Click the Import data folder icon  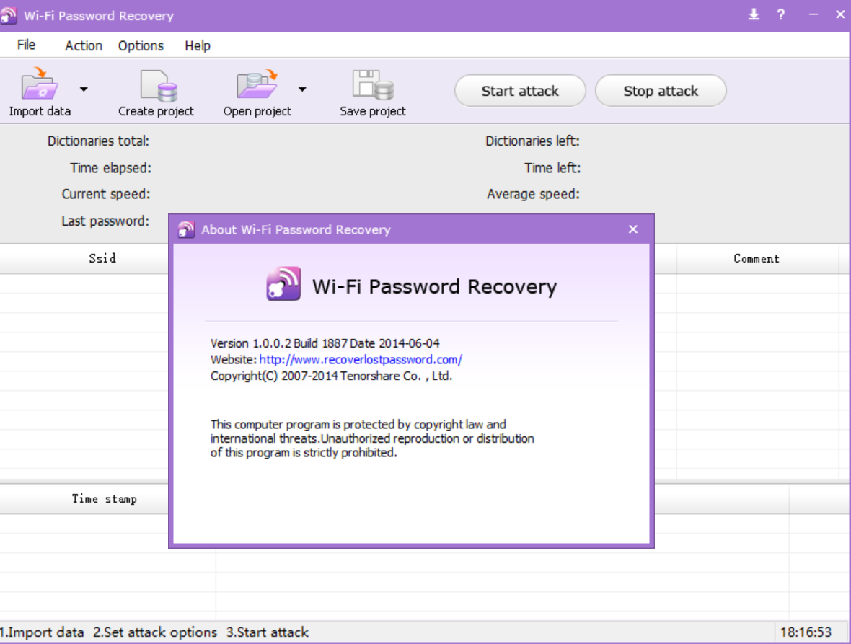click(40, 84)
